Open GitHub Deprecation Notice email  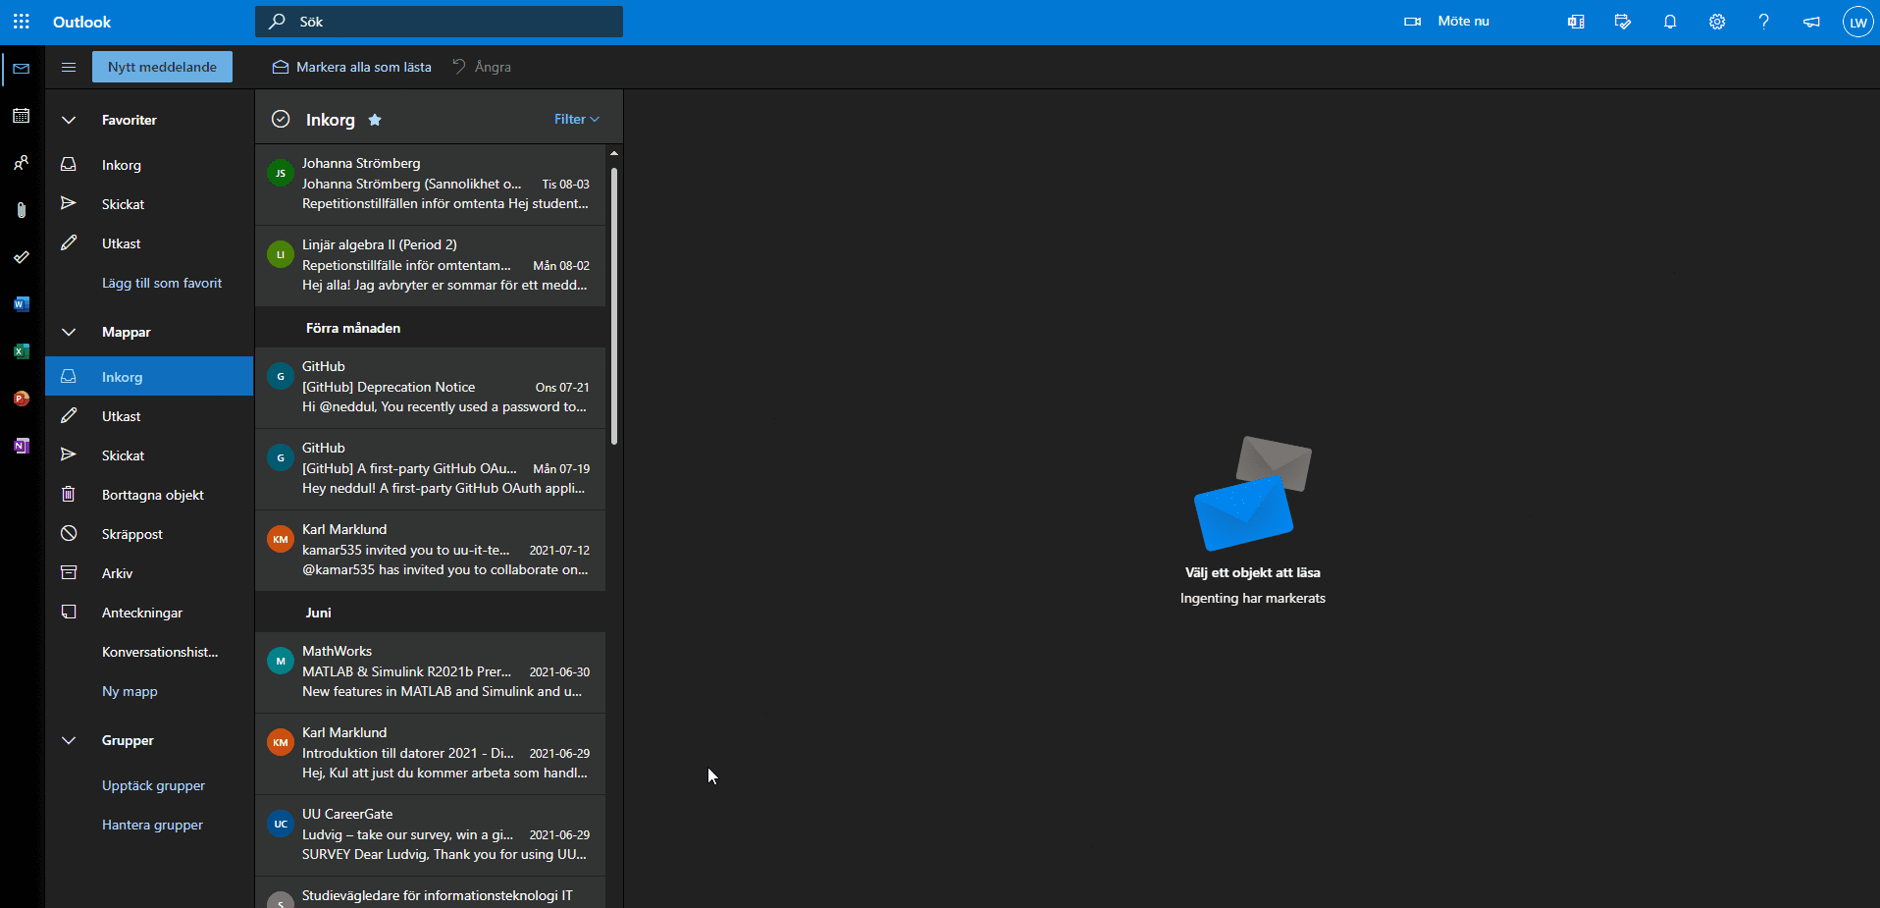[431, 387]
